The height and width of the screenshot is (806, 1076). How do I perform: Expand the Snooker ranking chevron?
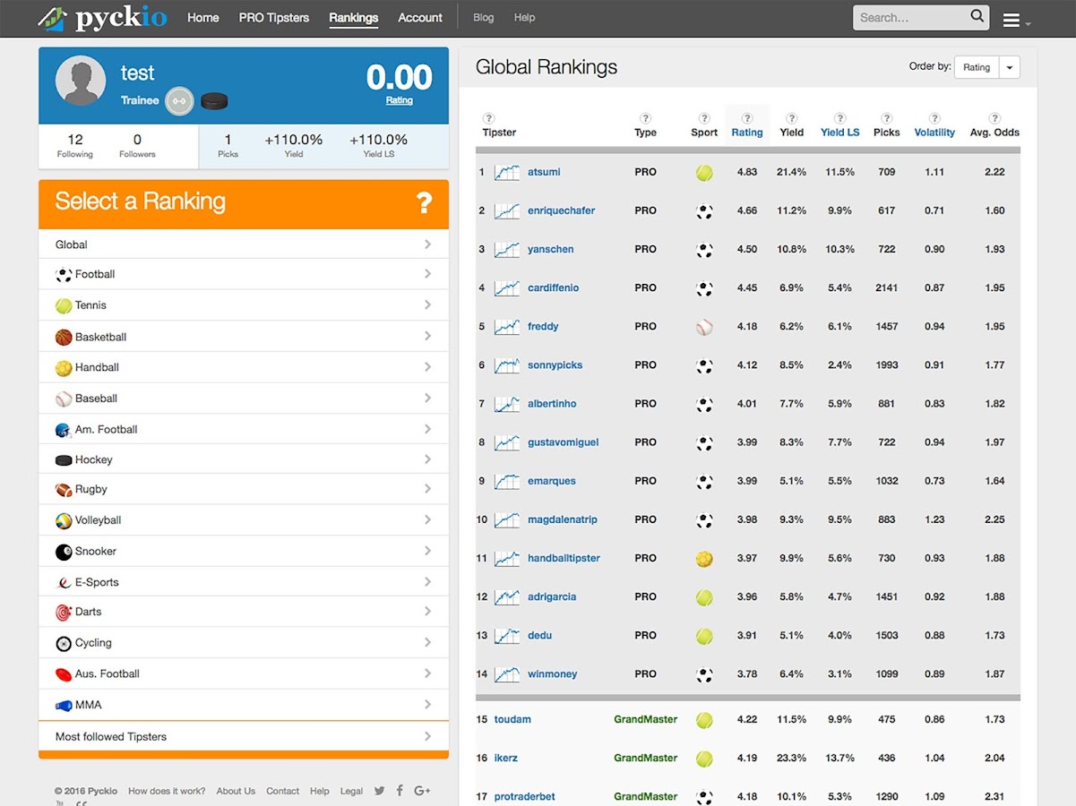(x=427, y=551)
